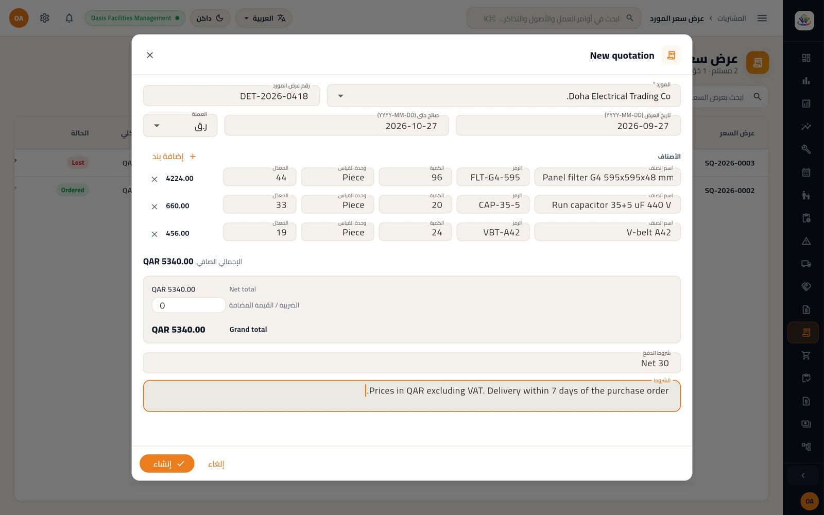Image resolution: width=824 pixels, height=515 pixels.
Task: Open the trend line analytics sidebar icon
Action: click(x=806, y=126)
